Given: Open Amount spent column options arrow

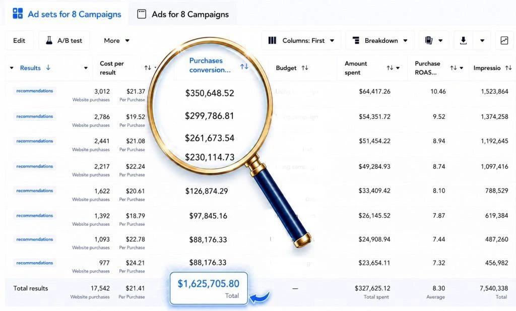Looking at the screenshot, I should click(x=398, y=68).
